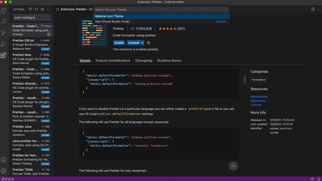The image size is (322, 181).
Task: Click the editor.defaultFormatter inline code text
Action: coord(120,114)
